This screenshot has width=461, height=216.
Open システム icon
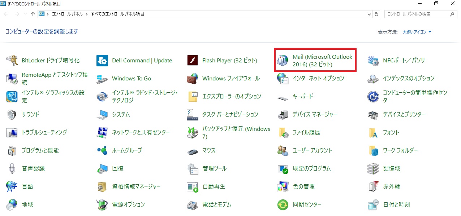[102, 115]
